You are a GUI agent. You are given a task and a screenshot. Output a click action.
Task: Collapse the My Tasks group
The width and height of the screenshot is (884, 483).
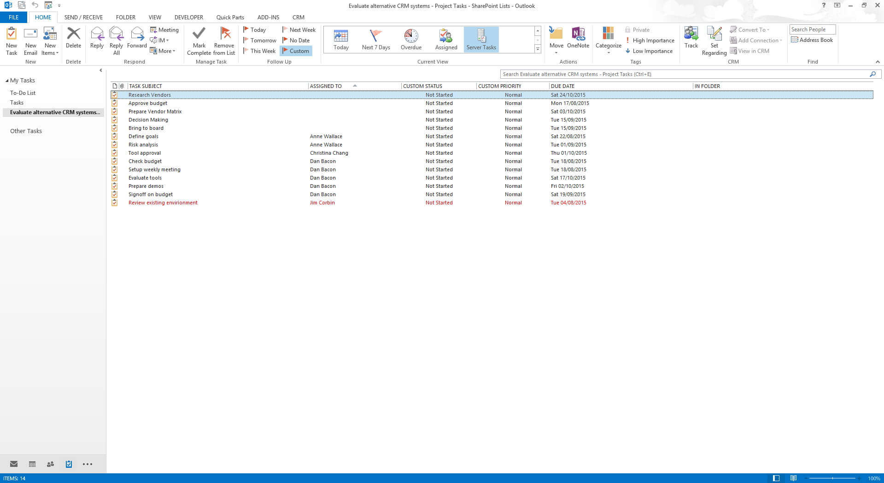tap(7, 81)
